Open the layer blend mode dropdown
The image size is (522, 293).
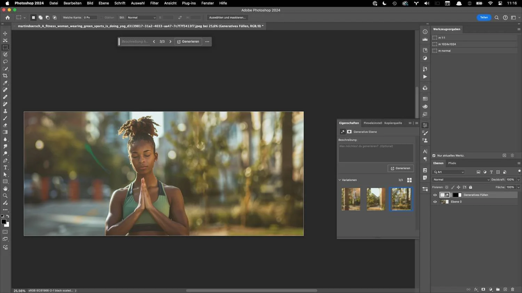click(461, 179)
